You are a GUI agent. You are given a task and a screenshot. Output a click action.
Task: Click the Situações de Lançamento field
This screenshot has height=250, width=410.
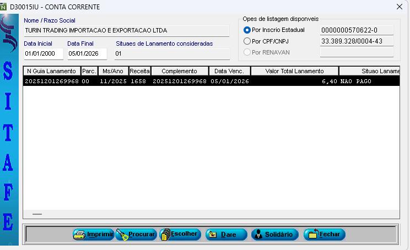click(x=171, y=53)
